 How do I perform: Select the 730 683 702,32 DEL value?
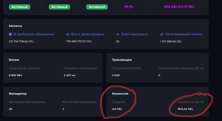tap(79, 41)
